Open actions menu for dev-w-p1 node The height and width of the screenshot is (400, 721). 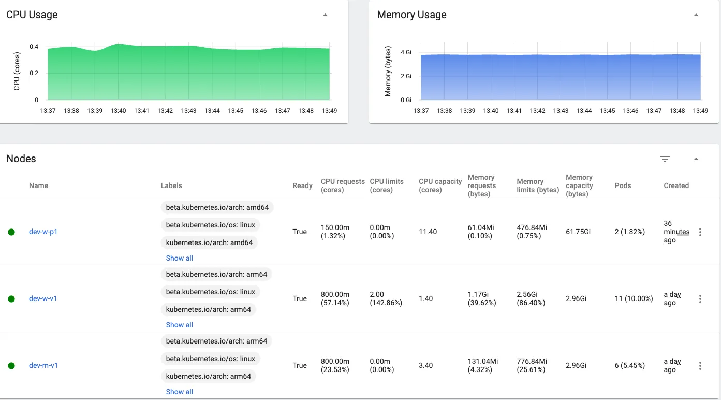click(700, 232)
